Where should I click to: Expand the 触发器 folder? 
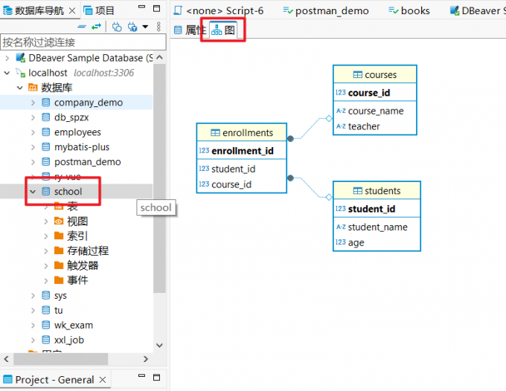(46, 266)
